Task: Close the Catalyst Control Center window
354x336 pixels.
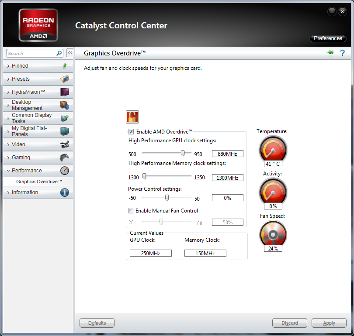Action: click(x=342, y=11)
